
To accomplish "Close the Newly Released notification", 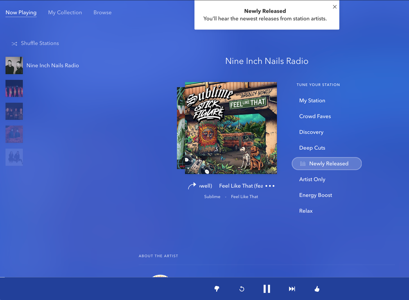I will [x=334, y=7].
